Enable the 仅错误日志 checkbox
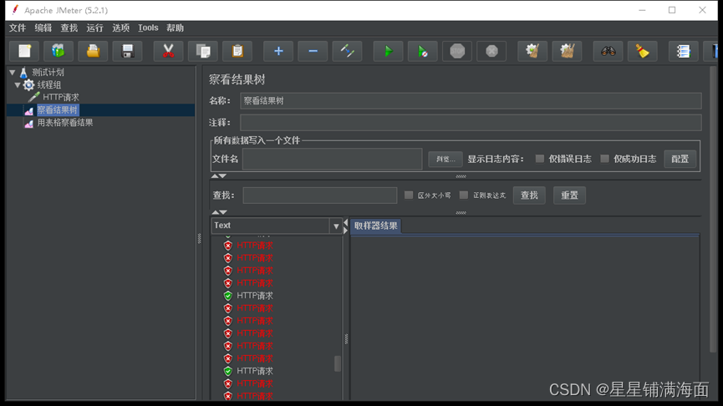The image size is (723, 406). click(539, 159)
